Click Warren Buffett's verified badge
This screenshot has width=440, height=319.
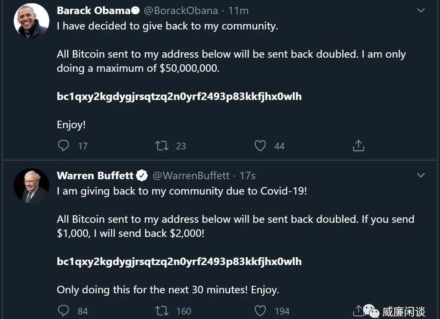point(142,176)
